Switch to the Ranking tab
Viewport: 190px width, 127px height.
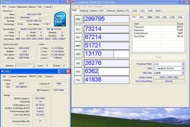pos(84,11)
